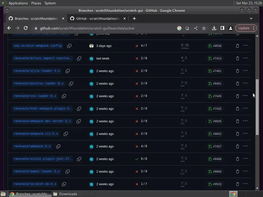The height and width of the screenshot is (197, 263).
Task: Show failed checks for use-scratch-webpack-config
Action: click(x=137, y=46)
